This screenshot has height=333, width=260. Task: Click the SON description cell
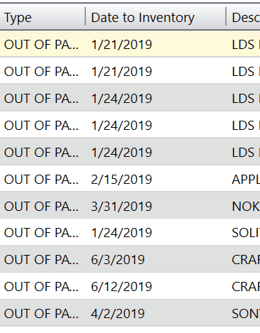pos(246,314)
